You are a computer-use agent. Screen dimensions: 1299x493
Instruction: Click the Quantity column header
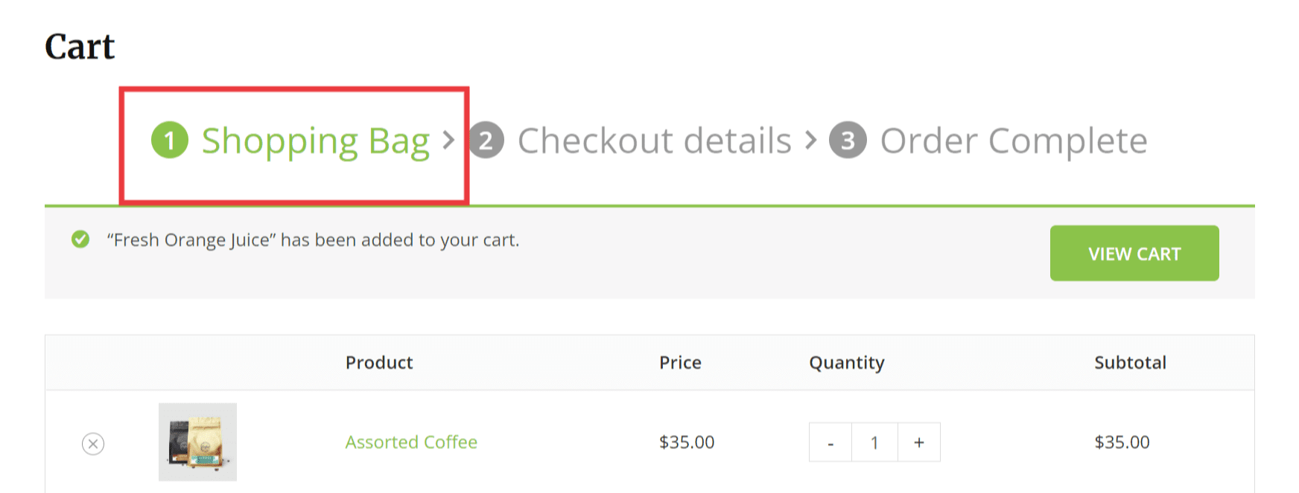pos(847,363)
